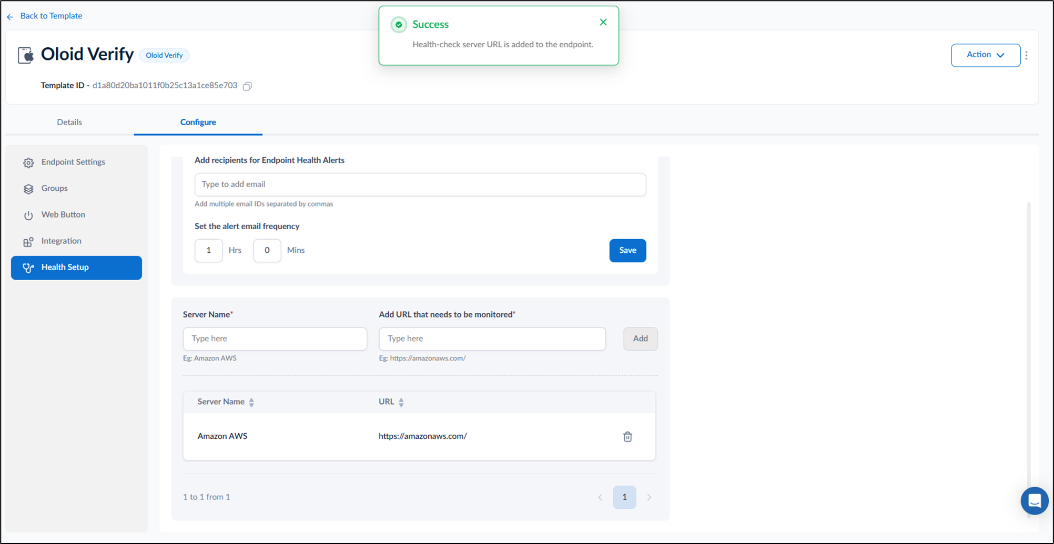The height and width of the screenshot is (544, 1054).
Task: Focus the recipients email input field
Action: click(420, 184)
